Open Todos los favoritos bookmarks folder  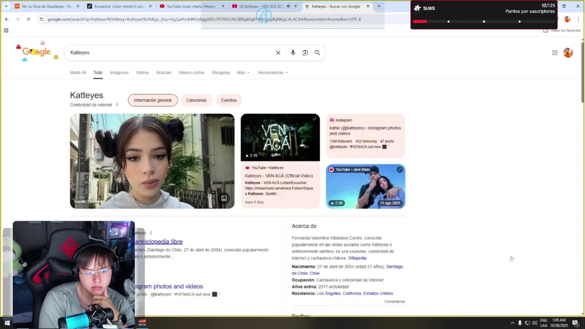(x=562, y=30)
